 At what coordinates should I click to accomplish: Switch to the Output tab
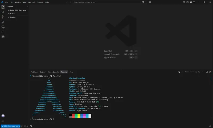click(43, 72)
